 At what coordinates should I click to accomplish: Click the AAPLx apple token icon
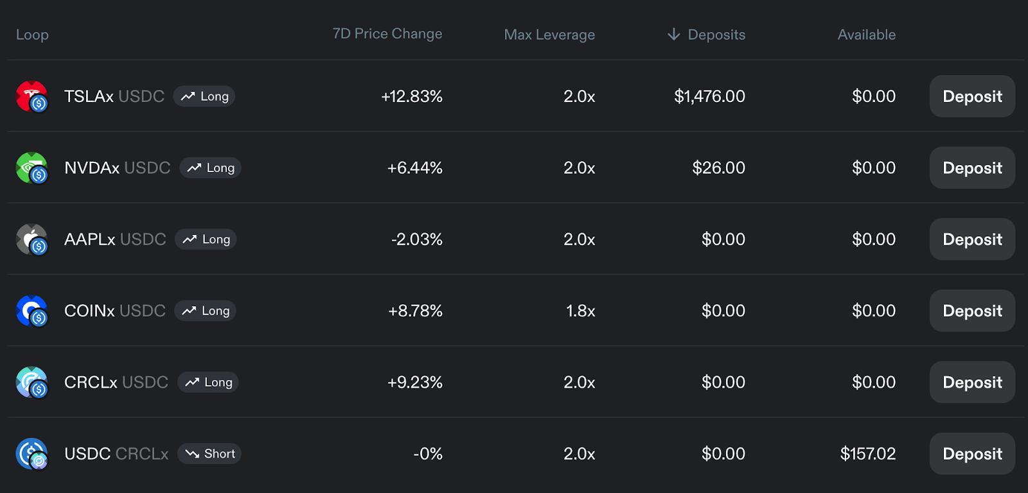31,239
